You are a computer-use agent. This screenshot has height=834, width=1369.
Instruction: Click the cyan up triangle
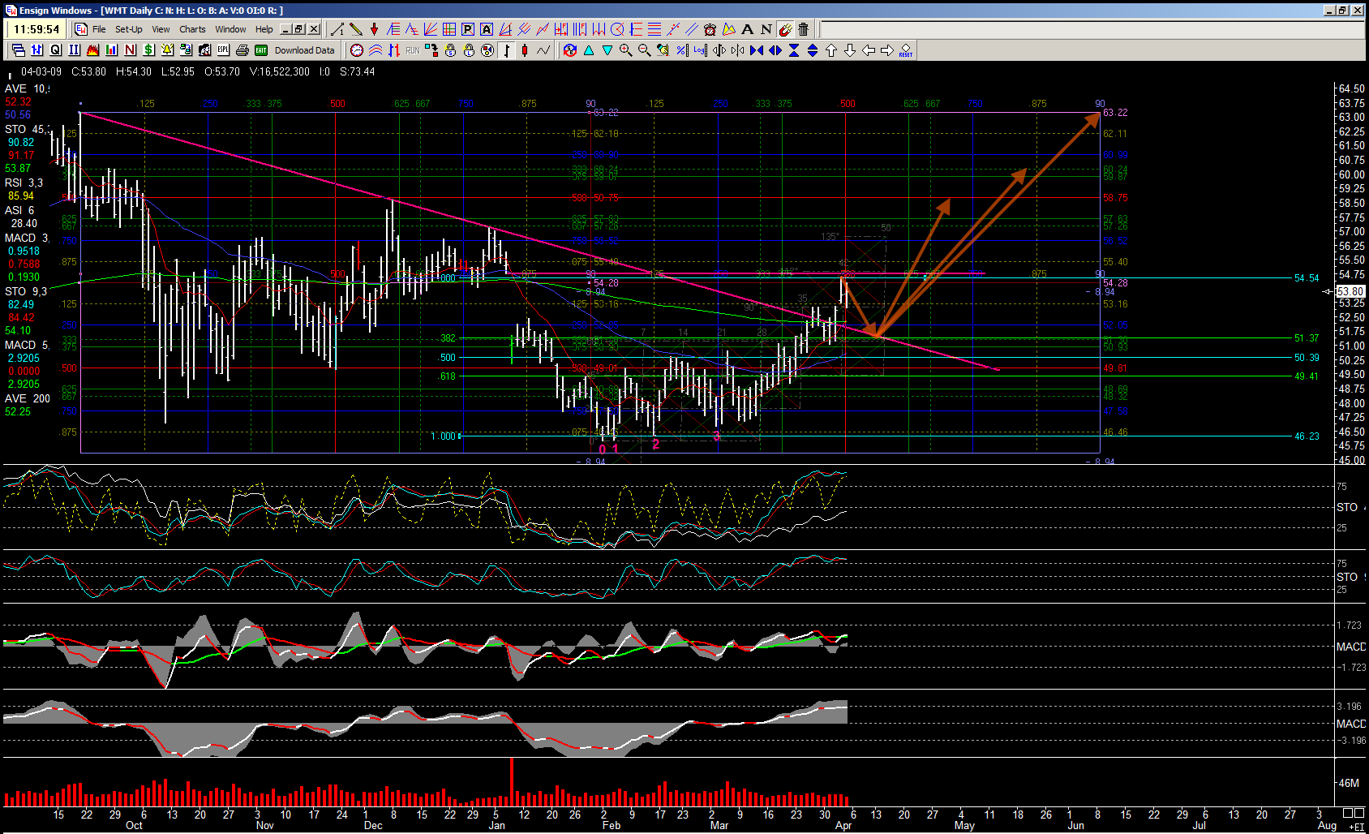[x=589, y=50]
